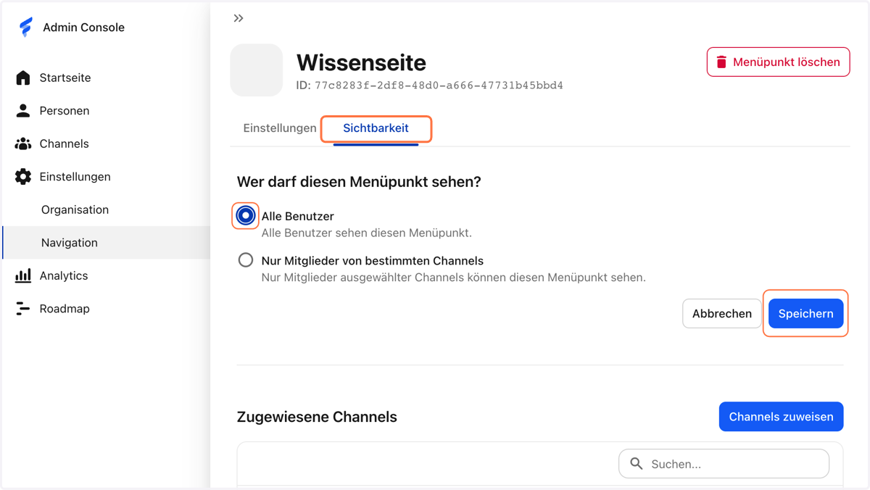Select the Alle Benutzer radio button

[246, 215]
